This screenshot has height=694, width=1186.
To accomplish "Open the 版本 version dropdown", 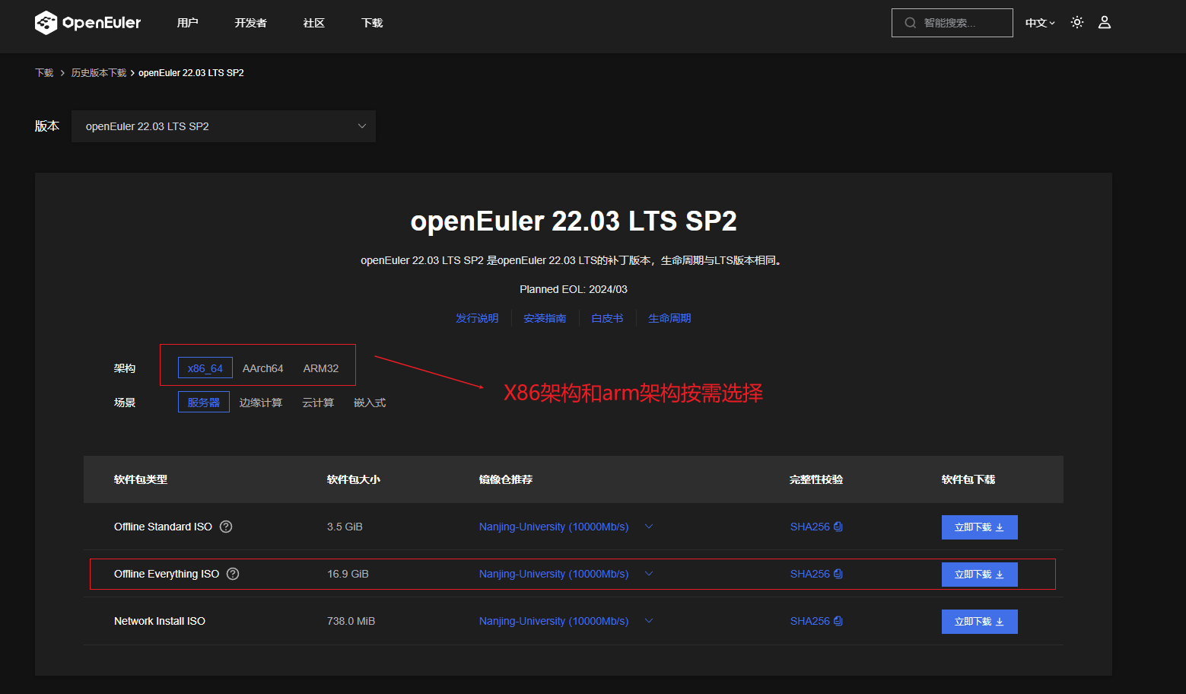I will [224, 126].
